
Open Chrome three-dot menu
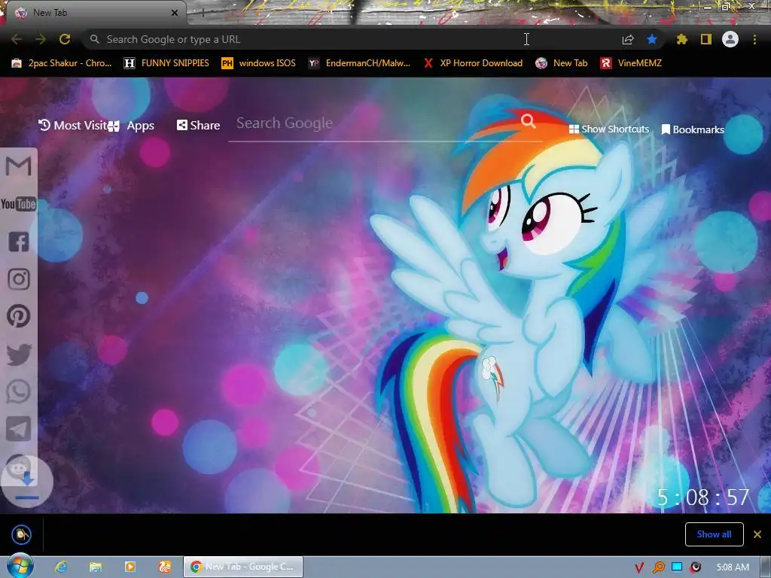click(754, 39)
